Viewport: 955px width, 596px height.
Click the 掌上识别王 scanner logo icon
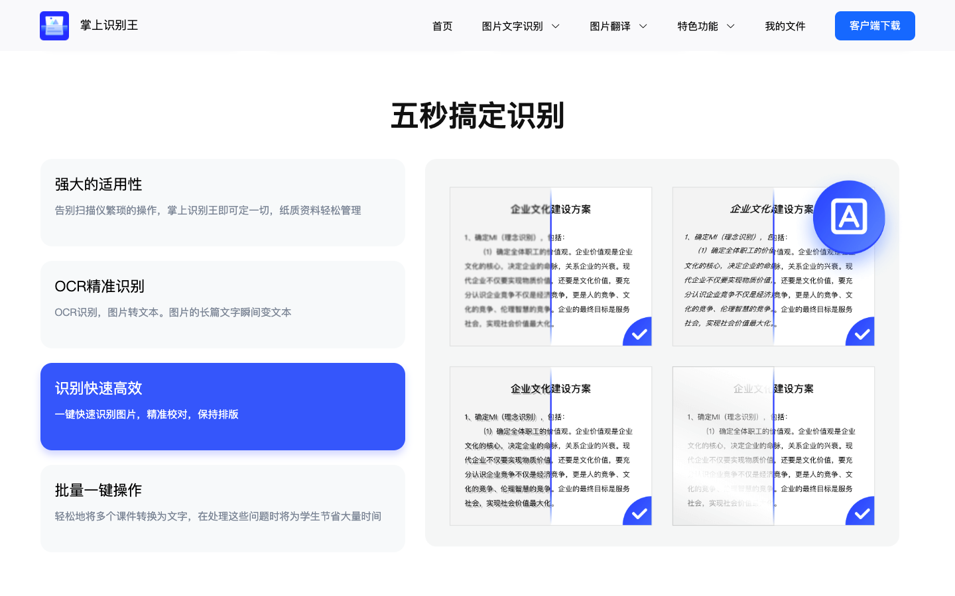pos(54,25)
